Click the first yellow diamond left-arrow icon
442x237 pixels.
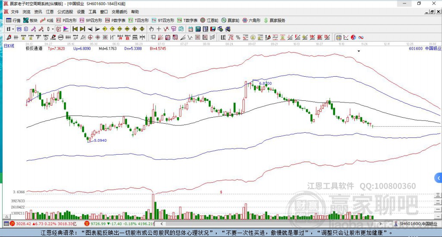(104, 29)
